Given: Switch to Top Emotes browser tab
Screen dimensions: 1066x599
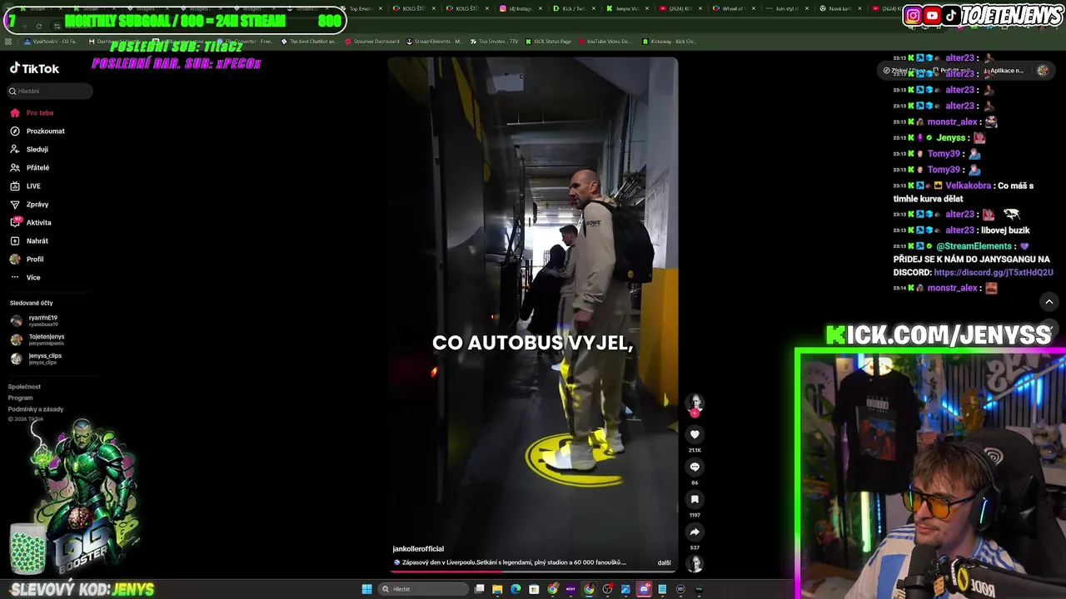Looking at the screenshot, I should tap(361, 8).
